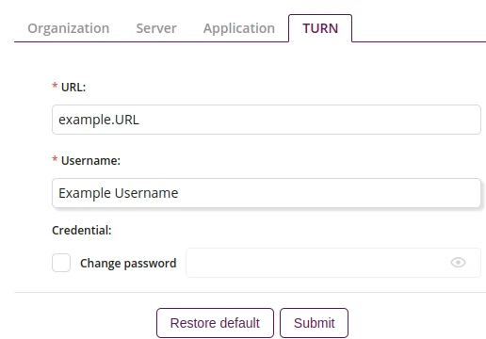The width and height of the screenshot is (486, 339).
Task: Switch to the Organization tab
Action: click(x=69, y=28)
